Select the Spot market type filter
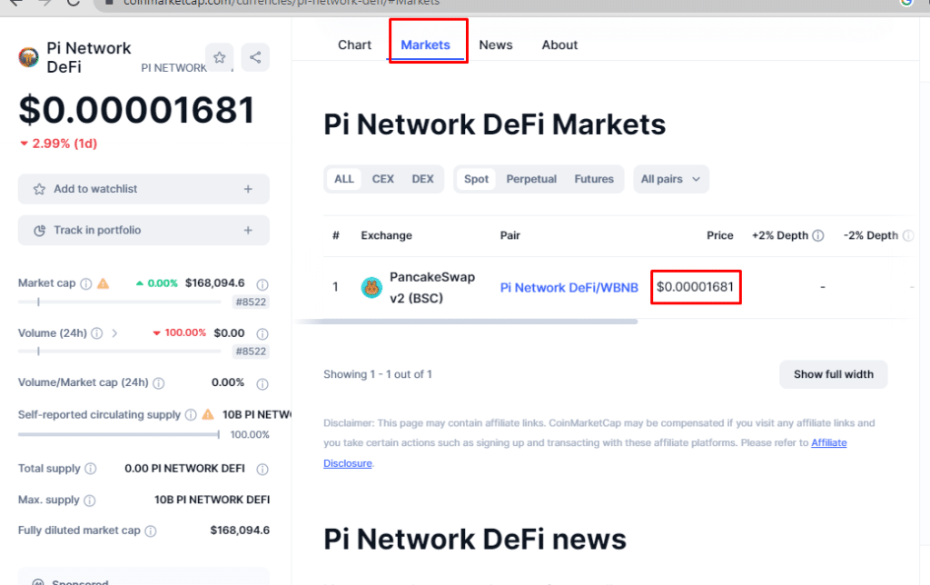 coord(476,179)
